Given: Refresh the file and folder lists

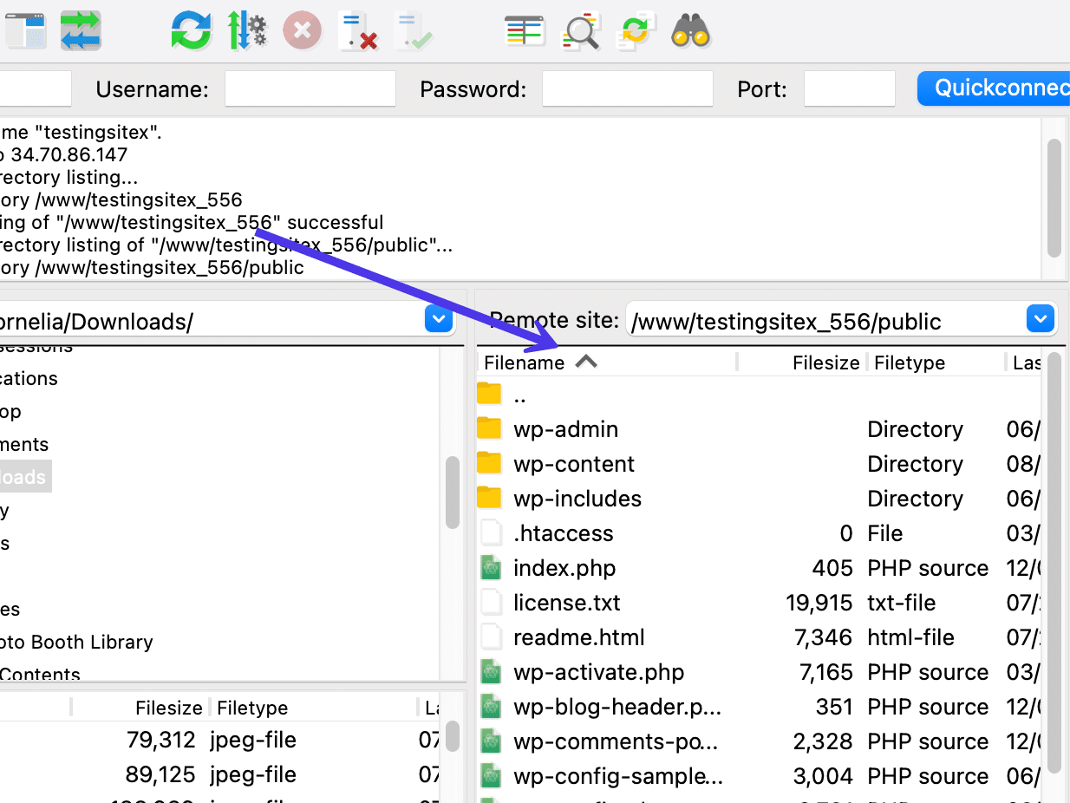Looking at the screenshot, I should [x=191, y=30].
